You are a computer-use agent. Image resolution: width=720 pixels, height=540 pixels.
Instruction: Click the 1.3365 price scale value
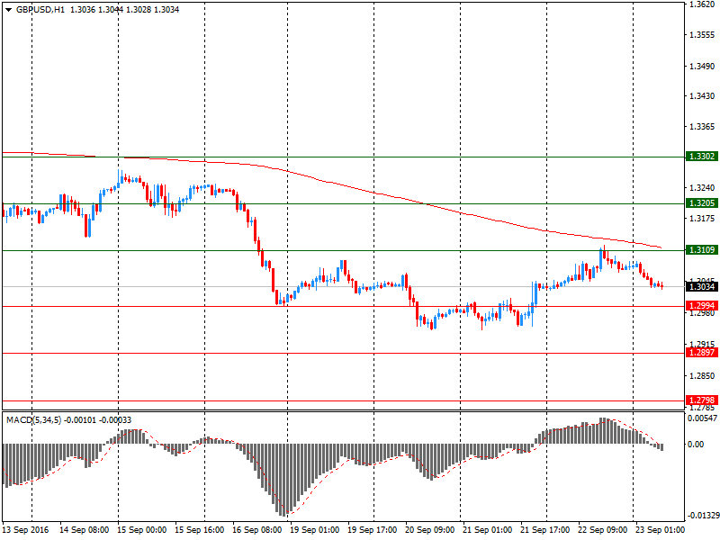pyautogui.click(x=702, y=127)
